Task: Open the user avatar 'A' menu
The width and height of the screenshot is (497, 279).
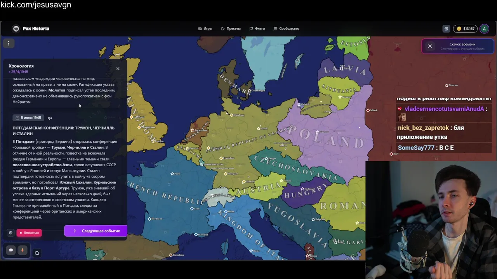Action: 484,29
